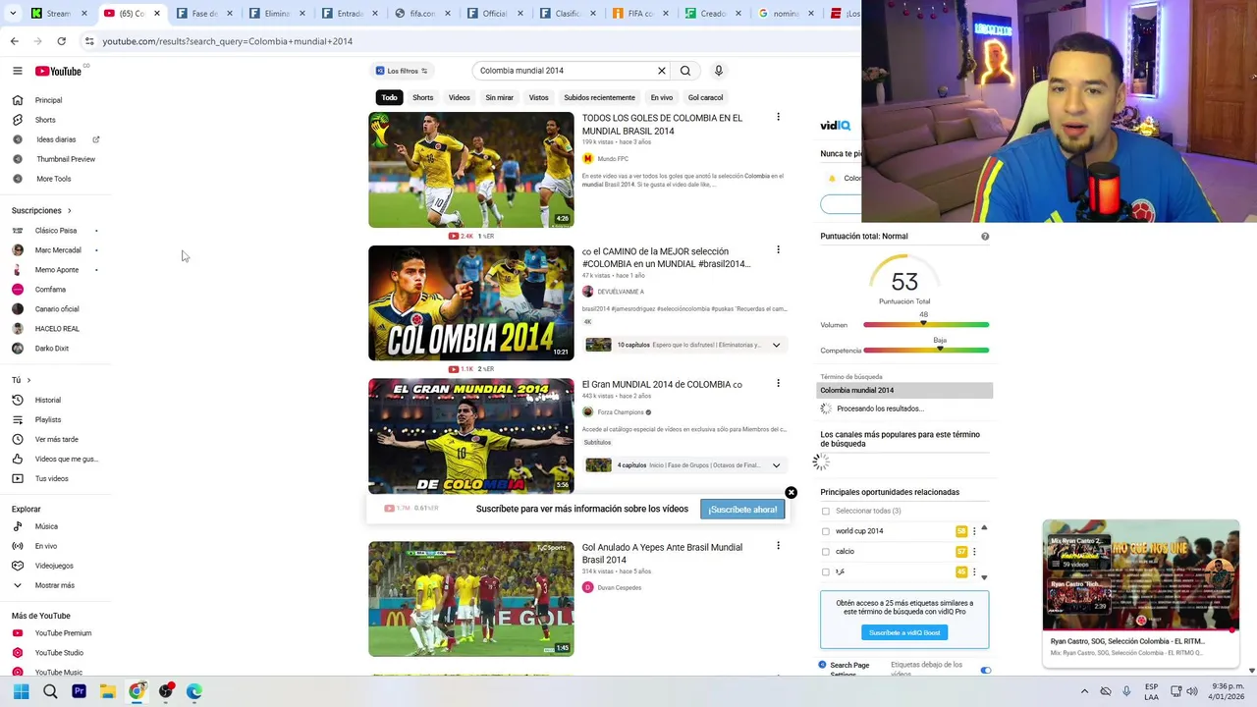Open the browser tab list chevron
Screen dimensions: 1257x707
coord(14,14)
